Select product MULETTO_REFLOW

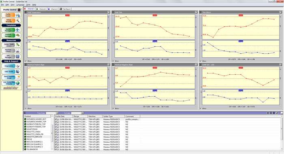(x=34, y=137)
